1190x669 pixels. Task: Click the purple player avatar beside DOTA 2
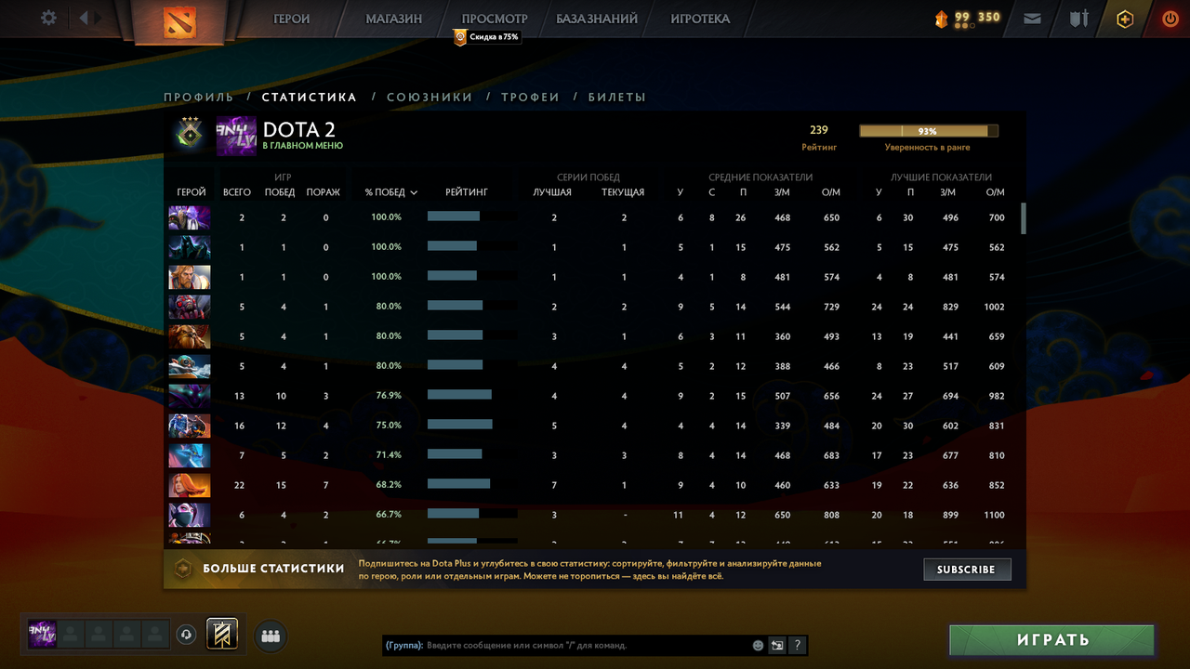coord(236,136)
